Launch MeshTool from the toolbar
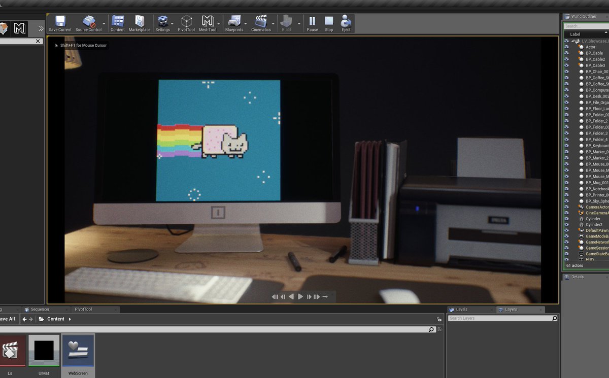The image size is (609, 378). point(208,23)
